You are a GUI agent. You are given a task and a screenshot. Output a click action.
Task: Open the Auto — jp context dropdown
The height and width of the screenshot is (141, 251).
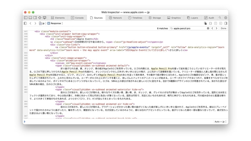[x=220, y=122]
